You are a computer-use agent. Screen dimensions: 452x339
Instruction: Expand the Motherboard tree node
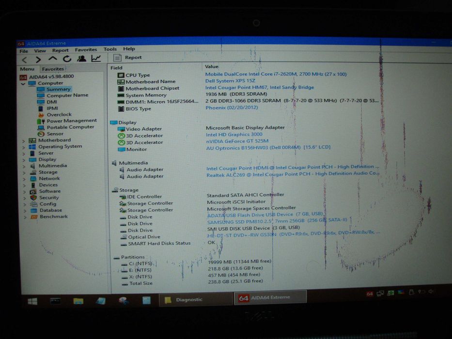(24, 141)
